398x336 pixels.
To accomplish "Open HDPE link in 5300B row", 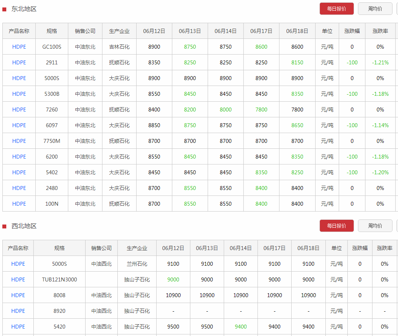I will [x=19, y=94].
